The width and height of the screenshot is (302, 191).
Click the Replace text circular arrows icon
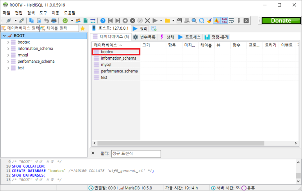coord(202,21)
